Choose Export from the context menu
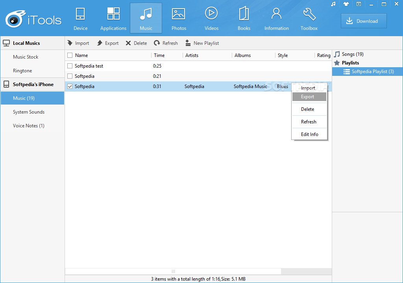The width and height of the screenshot is (403, 283). 309,97
